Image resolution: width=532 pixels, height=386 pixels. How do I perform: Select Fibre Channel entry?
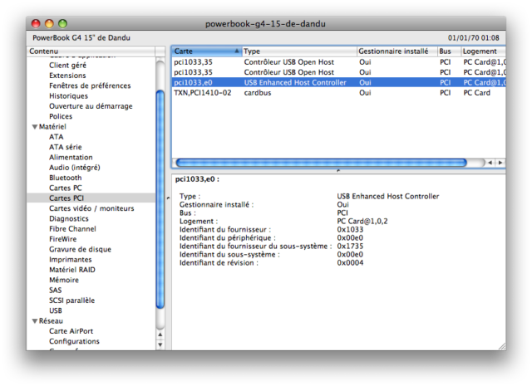[x=72, y=229]
